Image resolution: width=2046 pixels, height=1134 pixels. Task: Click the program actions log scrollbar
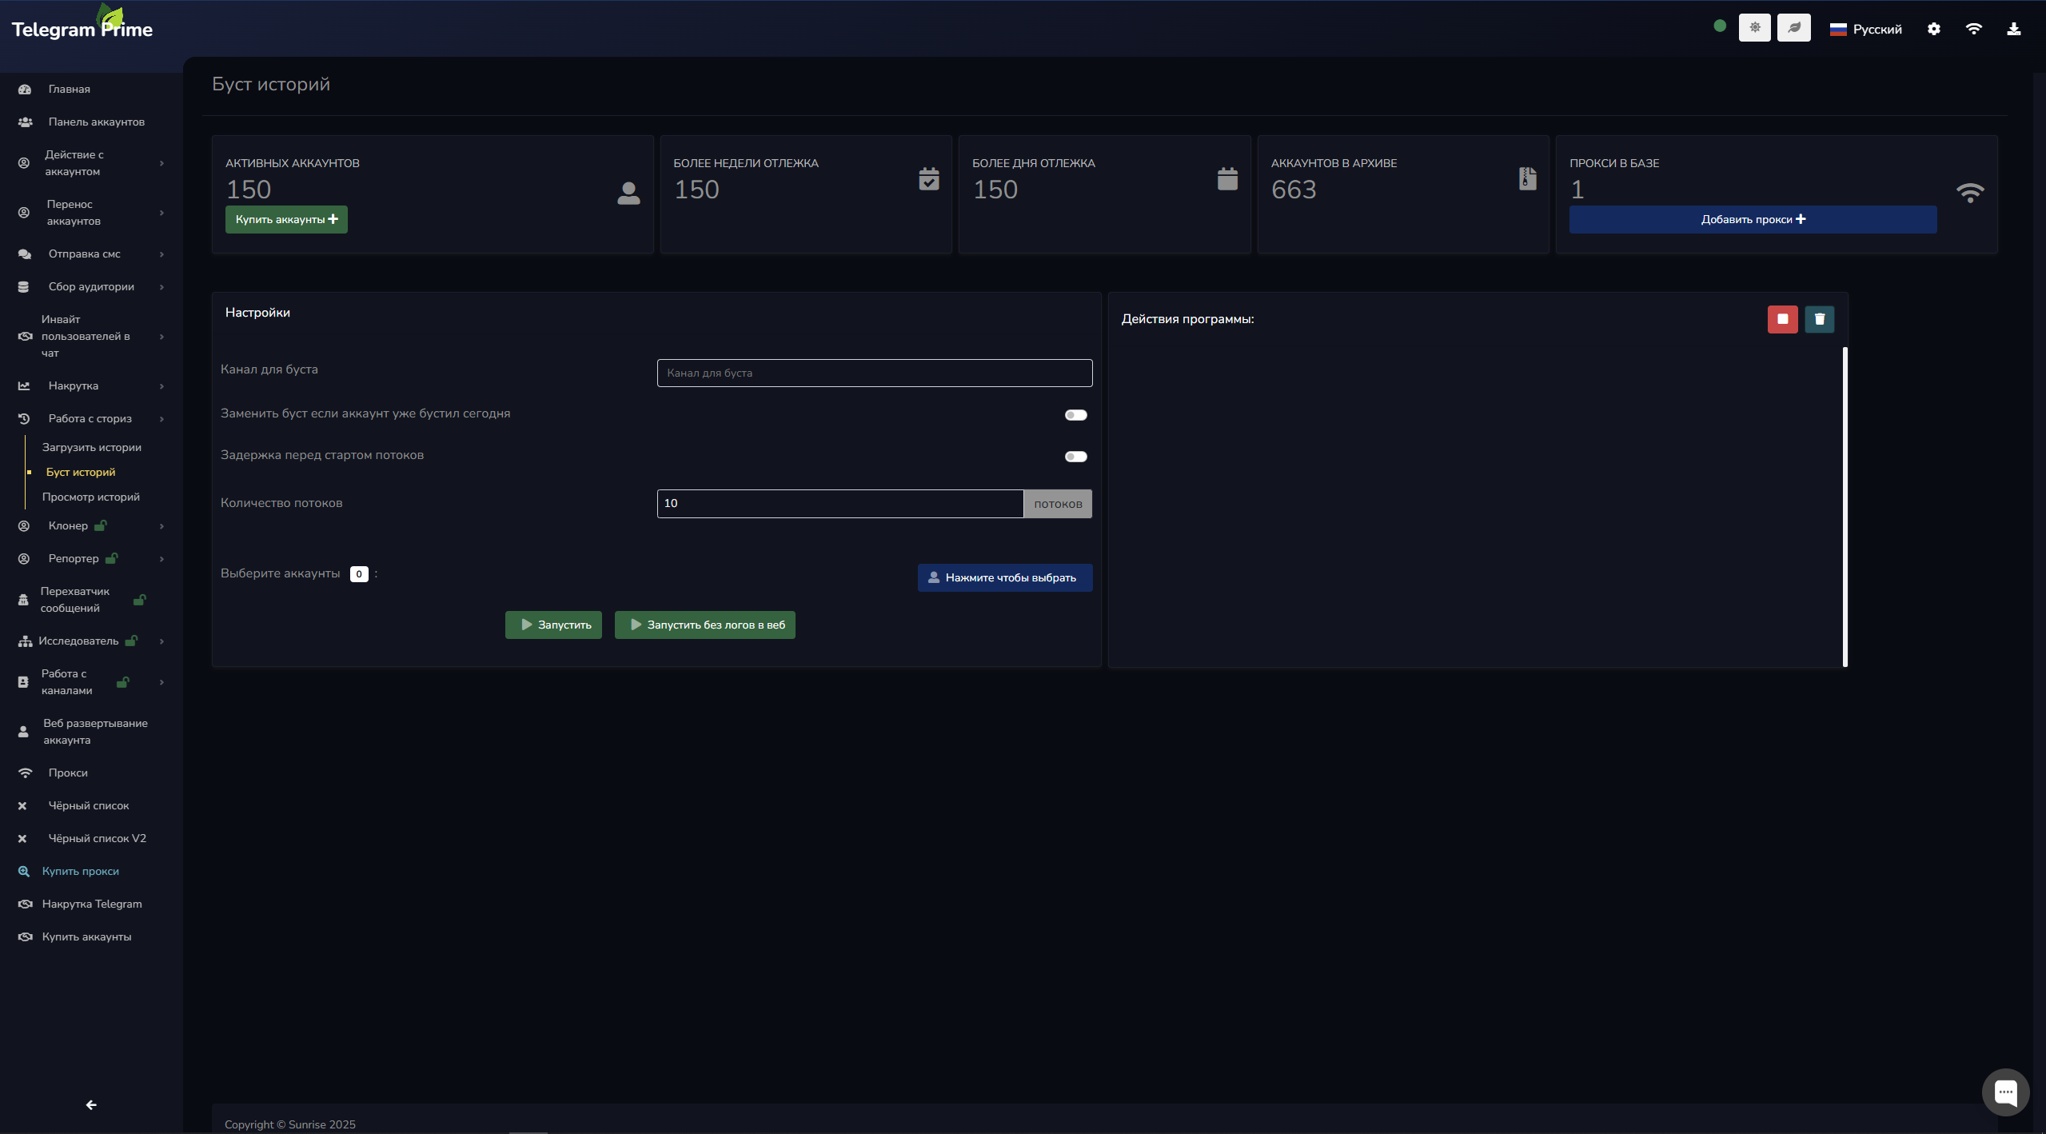(1845, 507)
